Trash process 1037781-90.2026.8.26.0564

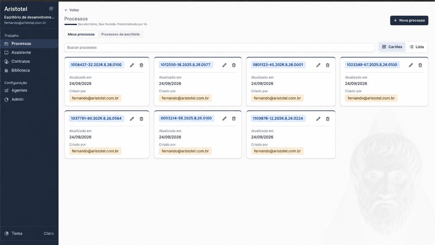tap(141, 119)
